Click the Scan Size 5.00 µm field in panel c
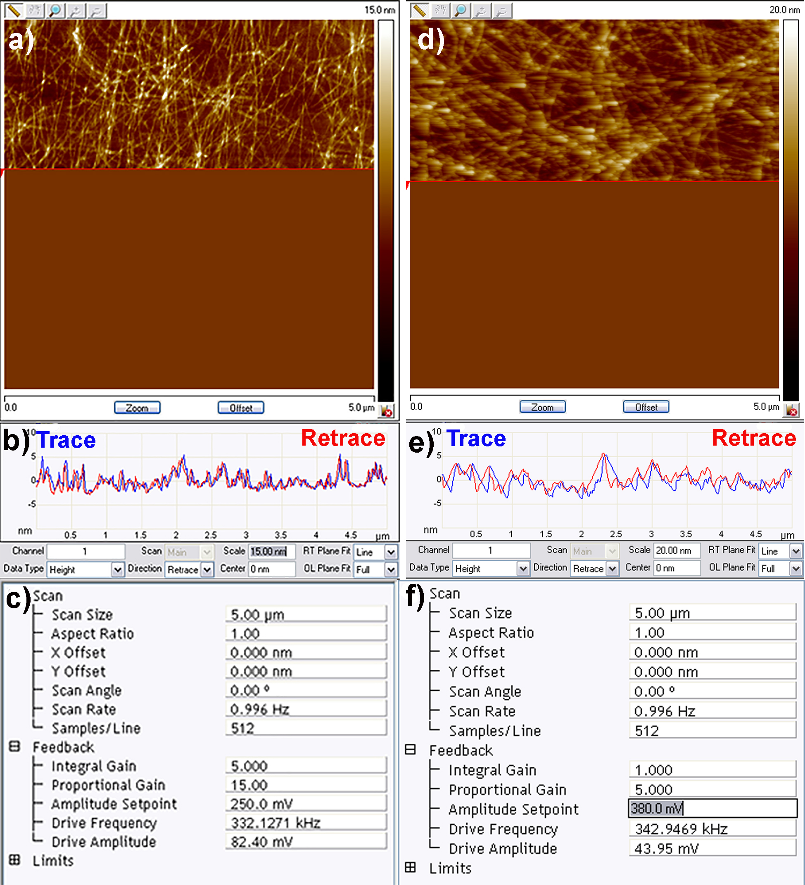 point(306,614)
